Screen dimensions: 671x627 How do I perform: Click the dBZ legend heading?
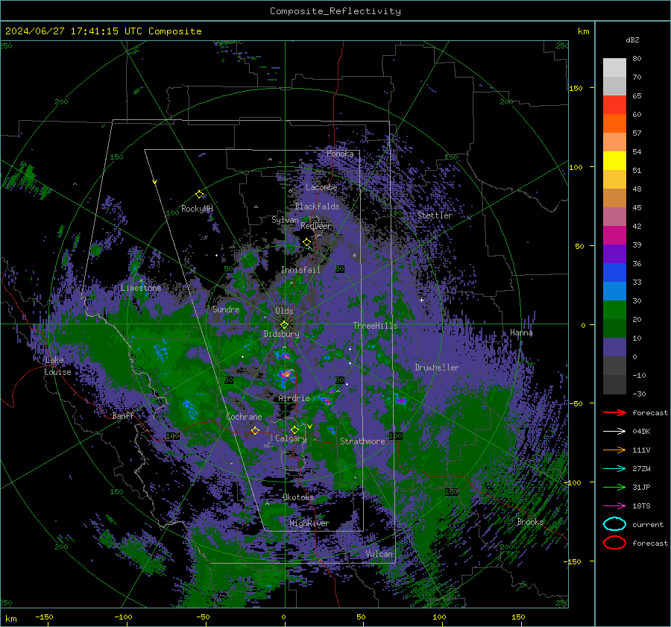coord(632,40)
